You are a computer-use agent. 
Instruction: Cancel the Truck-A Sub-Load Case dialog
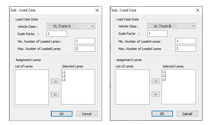tap(87, 114)
